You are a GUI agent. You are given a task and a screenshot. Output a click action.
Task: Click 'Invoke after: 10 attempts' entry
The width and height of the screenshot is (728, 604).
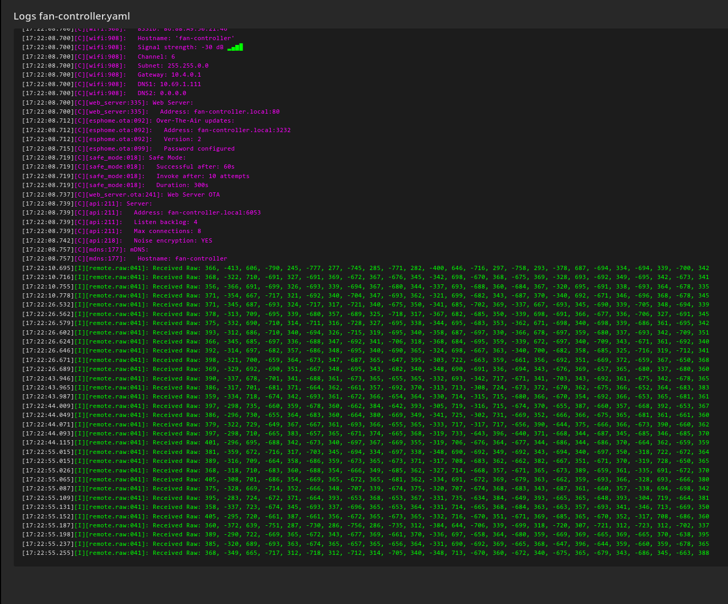pyautogui.click(x=136, y=176)
